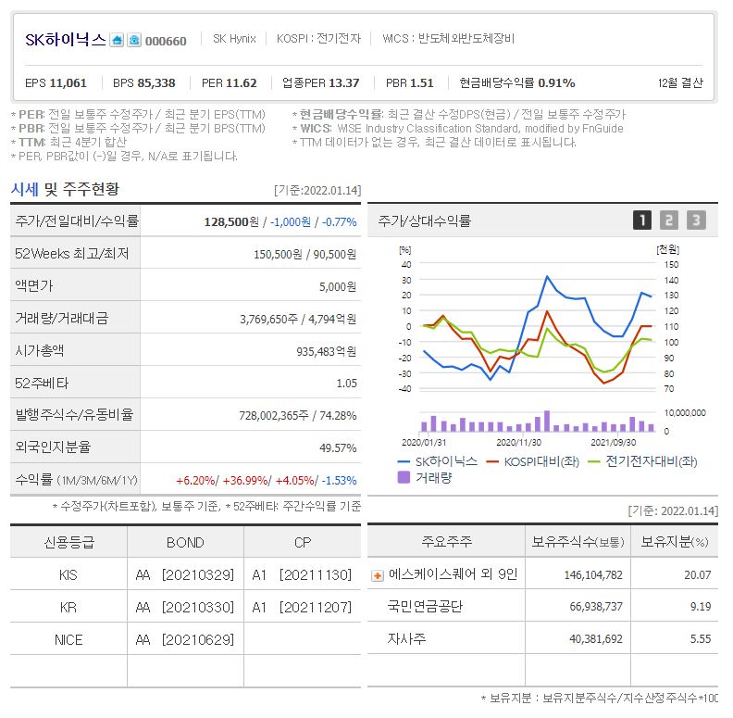Image resolution: width=733 pixels, height=718 pixels.
Task: Click the 시가총액 935,483억원 value
Action: 327,351
